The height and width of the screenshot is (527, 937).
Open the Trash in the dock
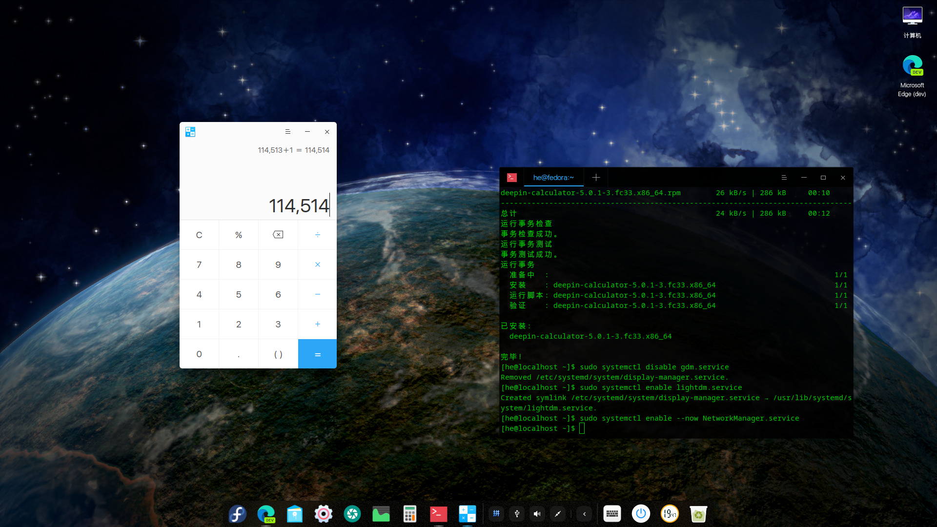click(698, 514)
